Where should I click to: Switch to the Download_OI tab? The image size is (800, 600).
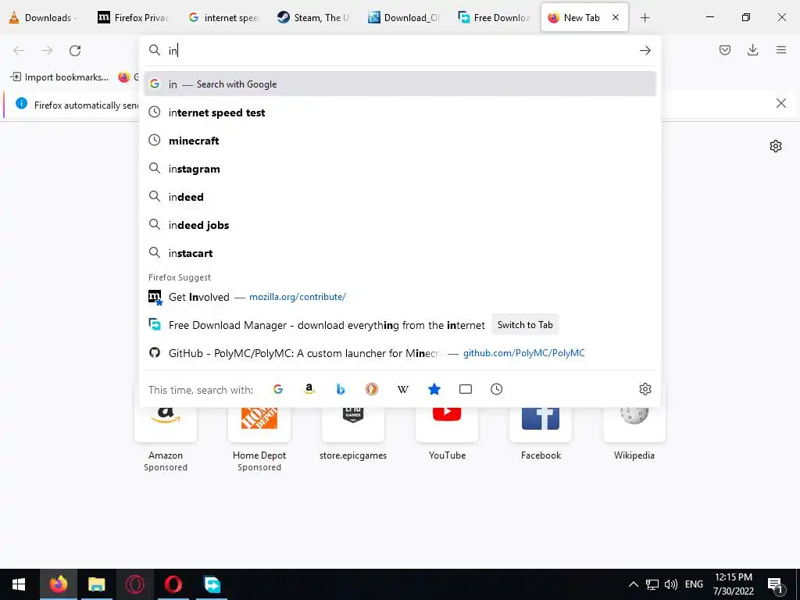coord(403,17)
